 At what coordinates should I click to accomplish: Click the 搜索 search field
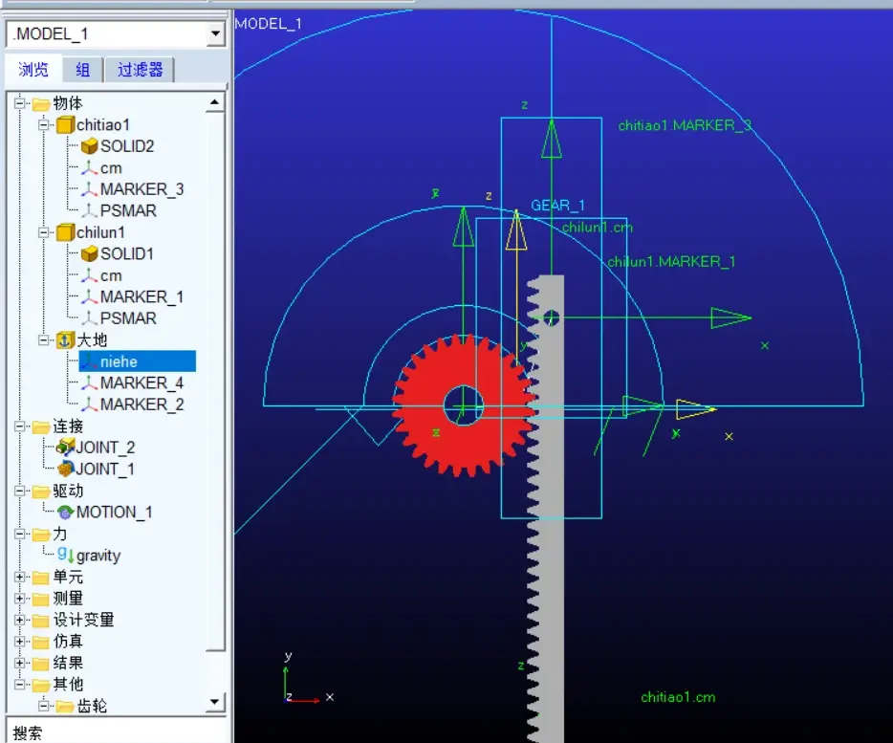[116, 731]
